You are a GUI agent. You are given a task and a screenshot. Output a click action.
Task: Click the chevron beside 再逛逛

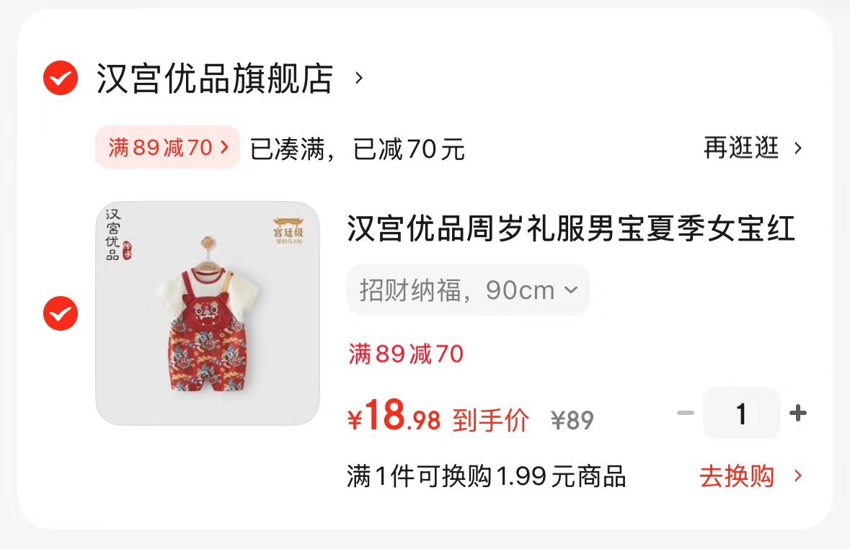798,148
